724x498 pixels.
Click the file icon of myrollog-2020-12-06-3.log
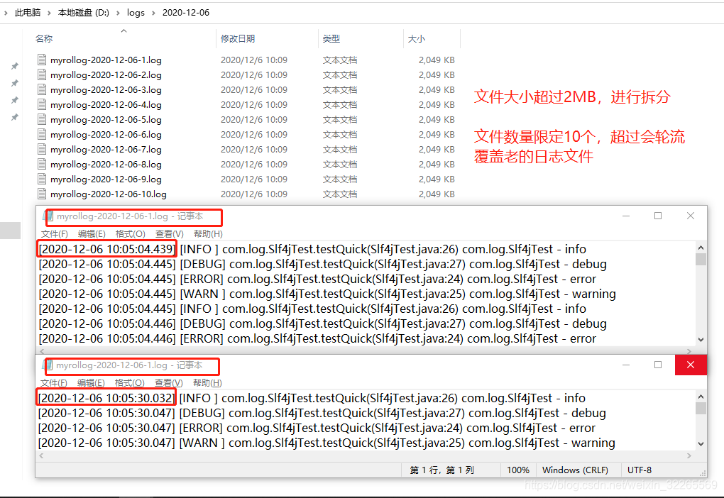pyautogui.click(x=42, y=89)
